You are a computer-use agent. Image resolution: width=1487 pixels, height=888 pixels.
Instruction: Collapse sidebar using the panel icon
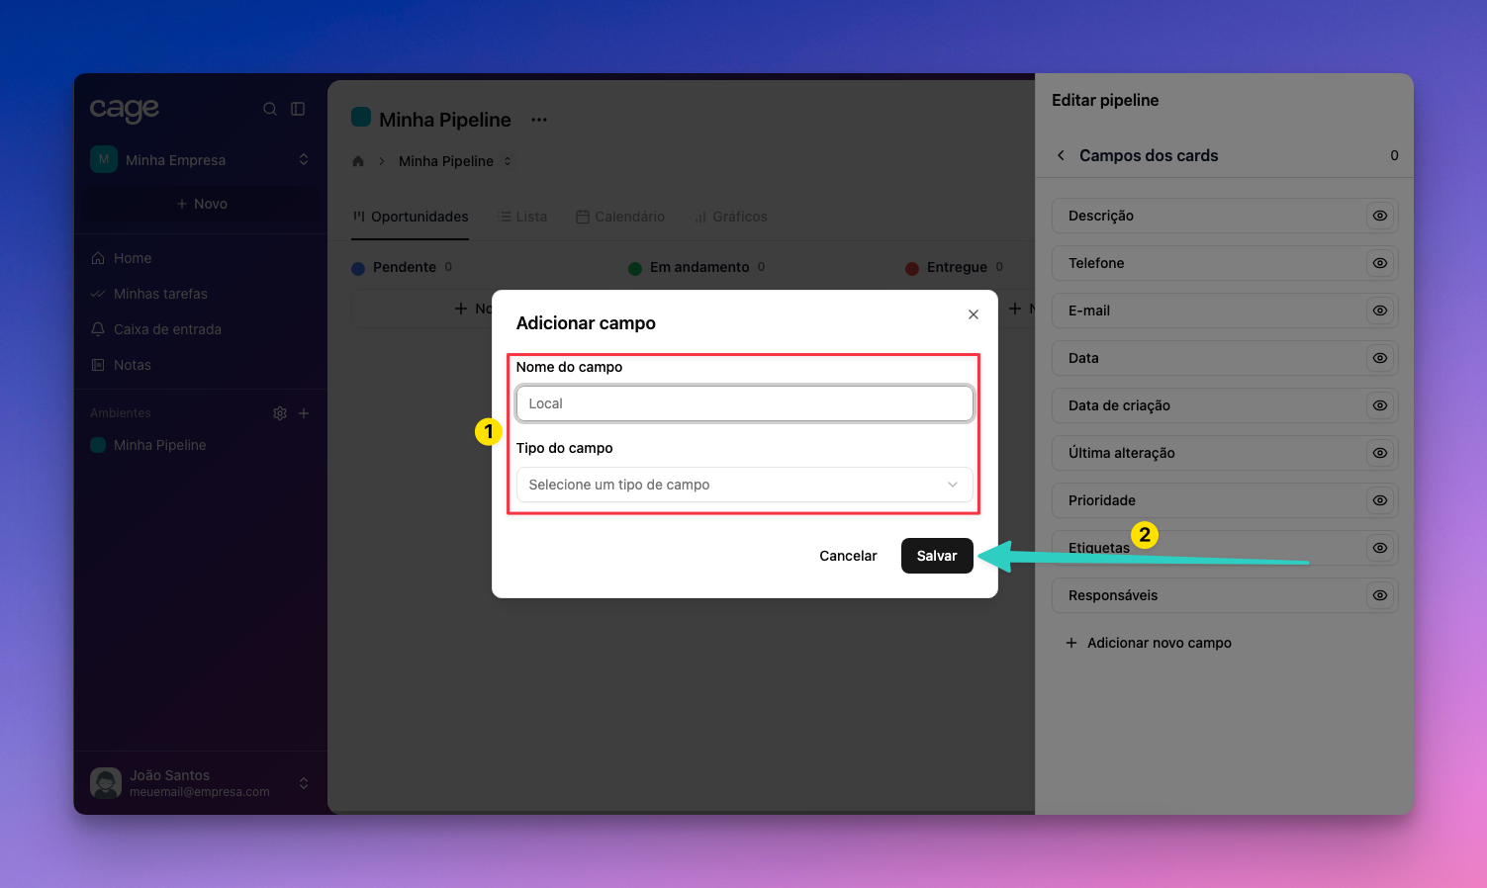298,109
